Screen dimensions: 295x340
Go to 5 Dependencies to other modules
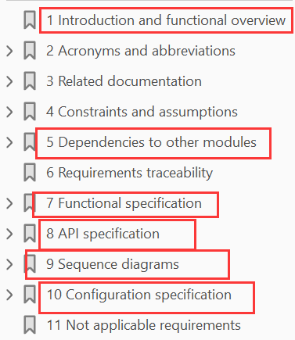point(151,142)
